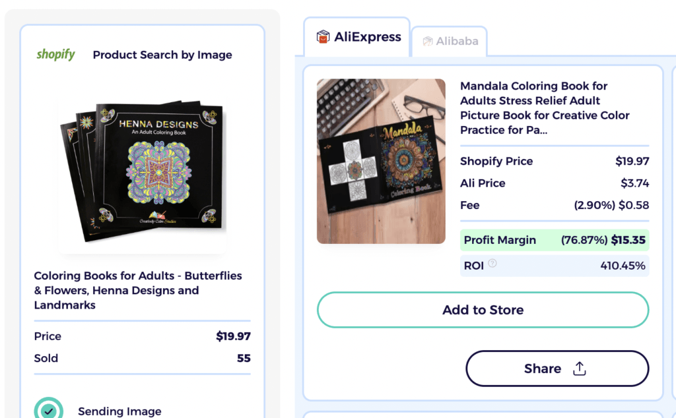Click the Alibaba tag icon

click(x=427, y=41)
